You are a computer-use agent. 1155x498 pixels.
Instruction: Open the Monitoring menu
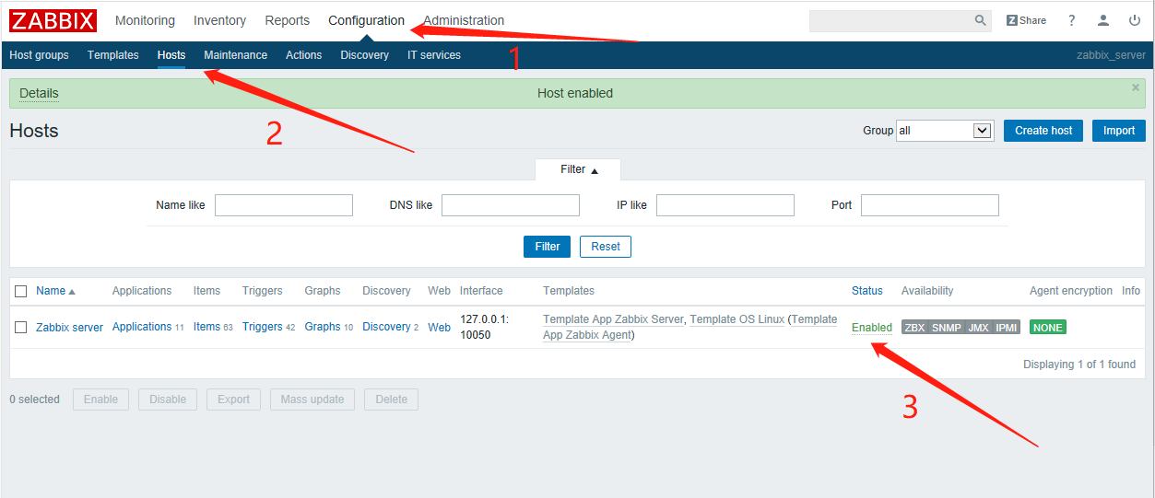click(x=145, y=20)
